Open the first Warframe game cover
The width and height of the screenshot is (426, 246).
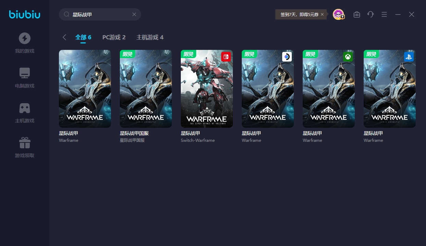point(85,89)
